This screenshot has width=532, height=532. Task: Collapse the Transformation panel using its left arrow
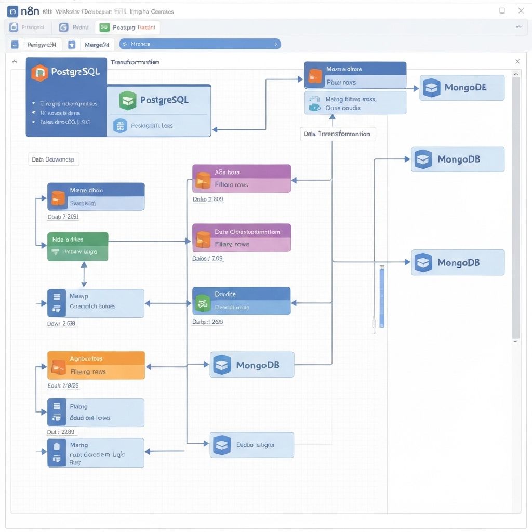coord(15,61)
